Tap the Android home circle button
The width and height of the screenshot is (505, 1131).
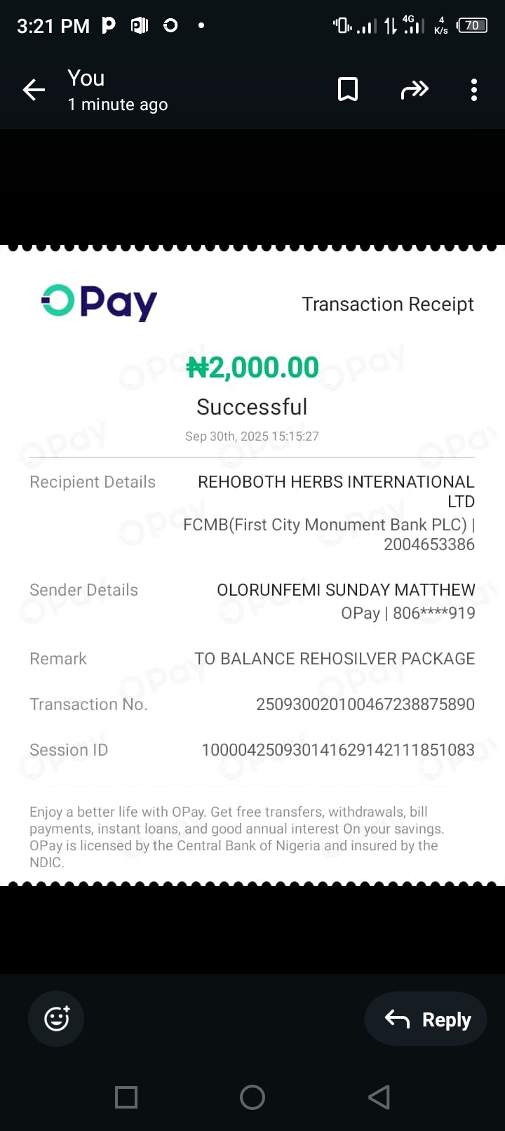point(252,1097)
